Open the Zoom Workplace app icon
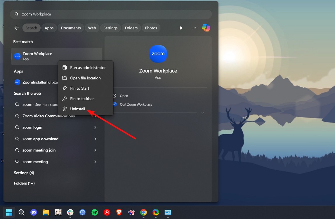This screenshot has width=335, height=219. point(158,54)
